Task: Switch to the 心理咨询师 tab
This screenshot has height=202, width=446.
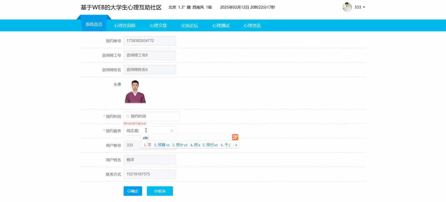Action: 125,25
